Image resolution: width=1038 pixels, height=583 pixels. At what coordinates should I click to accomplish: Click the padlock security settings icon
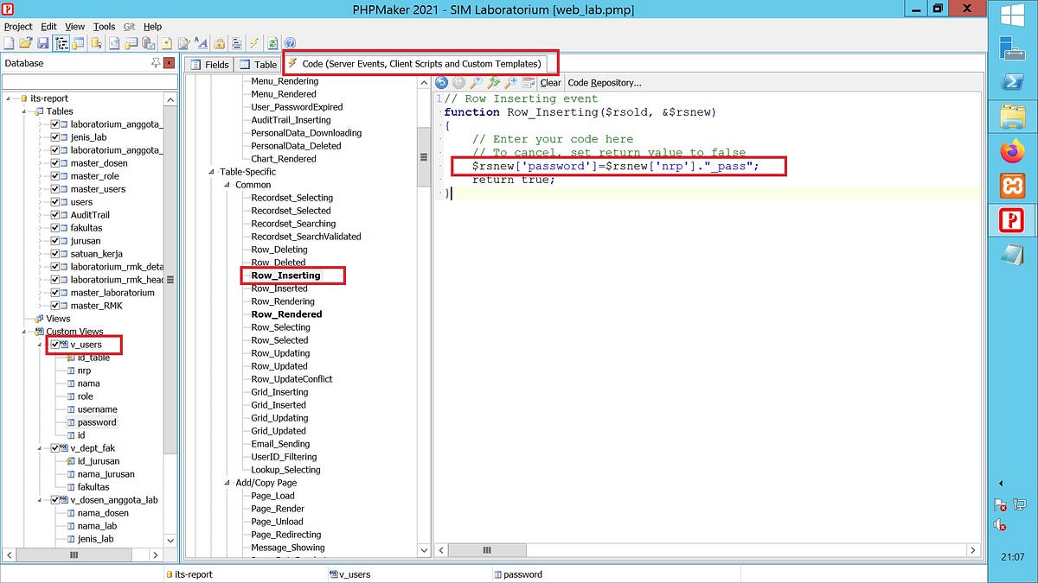[x=220, y=43]
